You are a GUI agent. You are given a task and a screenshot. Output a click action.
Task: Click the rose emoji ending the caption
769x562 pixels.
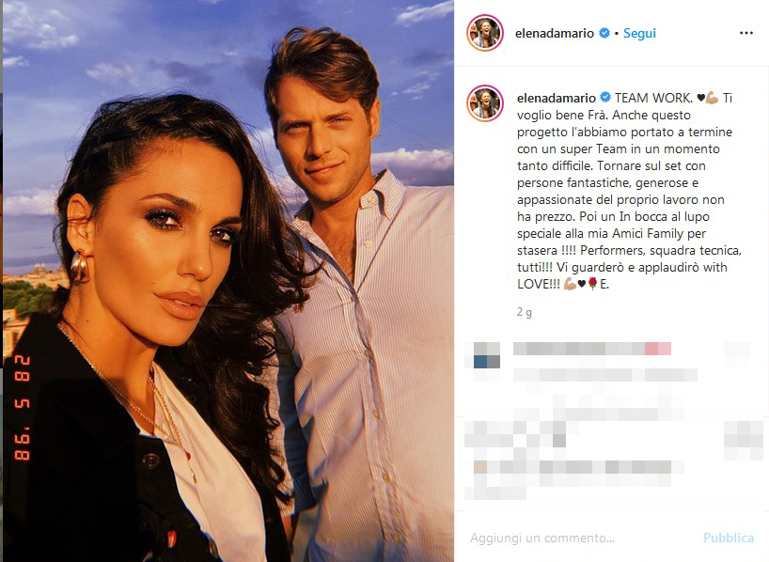click(x=592, y=284)
